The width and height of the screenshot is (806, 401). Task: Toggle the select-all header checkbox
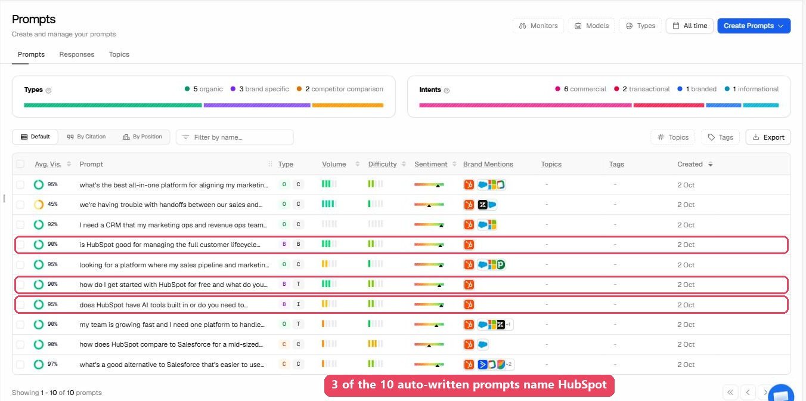coord(21,164)
